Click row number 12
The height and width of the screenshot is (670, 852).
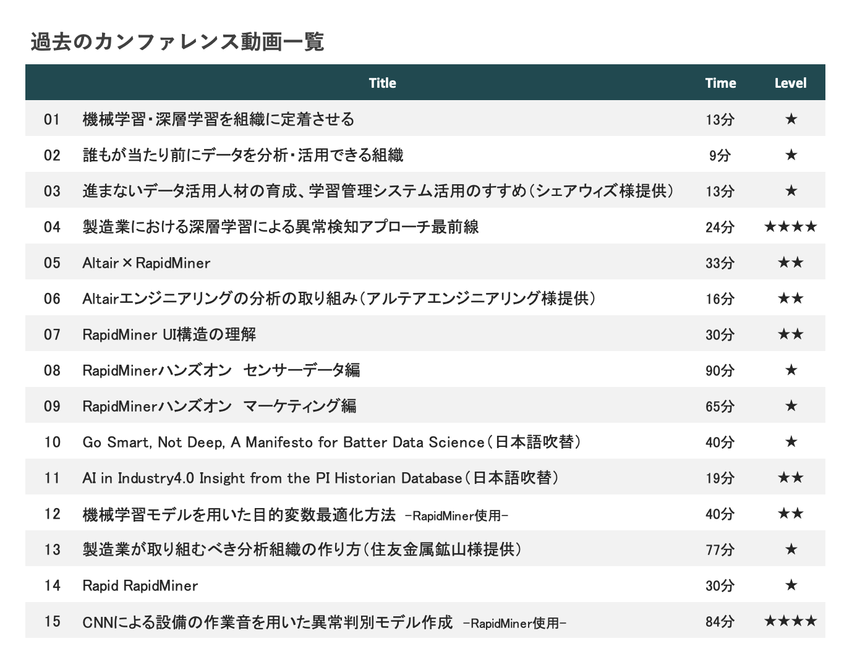click(x=53, y=514)
